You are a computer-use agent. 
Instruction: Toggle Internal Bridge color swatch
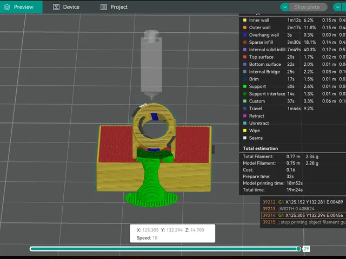245,72
